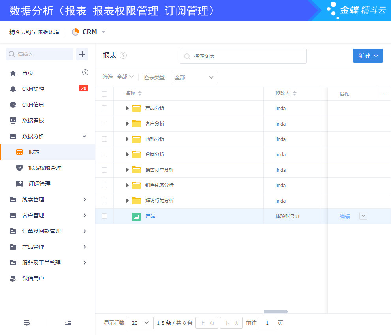Image resolution: width=391 pixels, height=335 pixels.
Task: Expand the 销售订单分析 folder triangle
Action: point(127,170)
